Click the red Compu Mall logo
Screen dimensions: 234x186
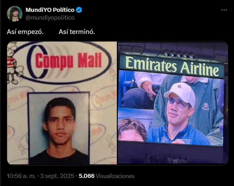[69, 61]
